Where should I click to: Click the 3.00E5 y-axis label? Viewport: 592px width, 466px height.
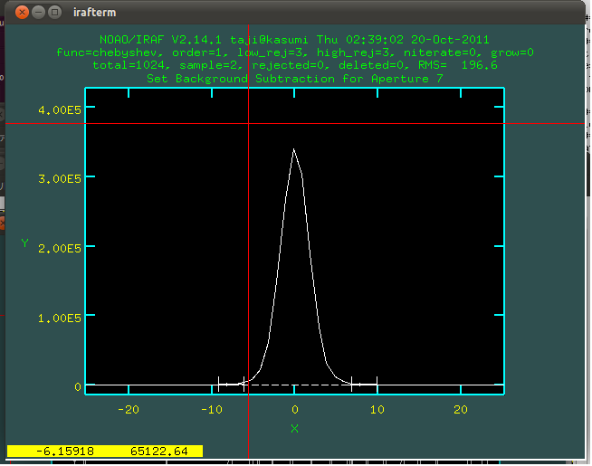pos(60,179)
